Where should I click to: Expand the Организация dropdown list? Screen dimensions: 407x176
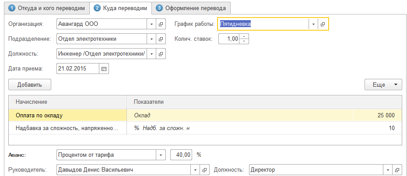tap(151, 24)
